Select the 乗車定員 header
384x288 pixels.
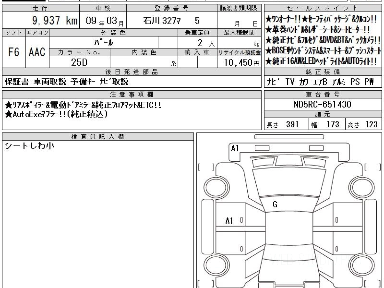(x=197, y=32)
